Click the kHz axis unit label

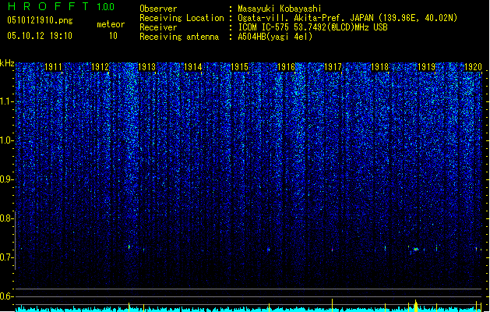point(7,63)
